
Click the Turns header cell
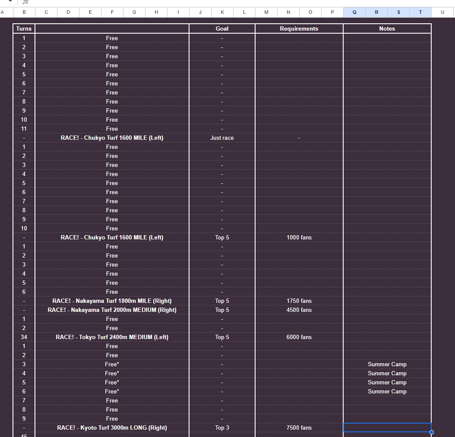pos(24,29)
